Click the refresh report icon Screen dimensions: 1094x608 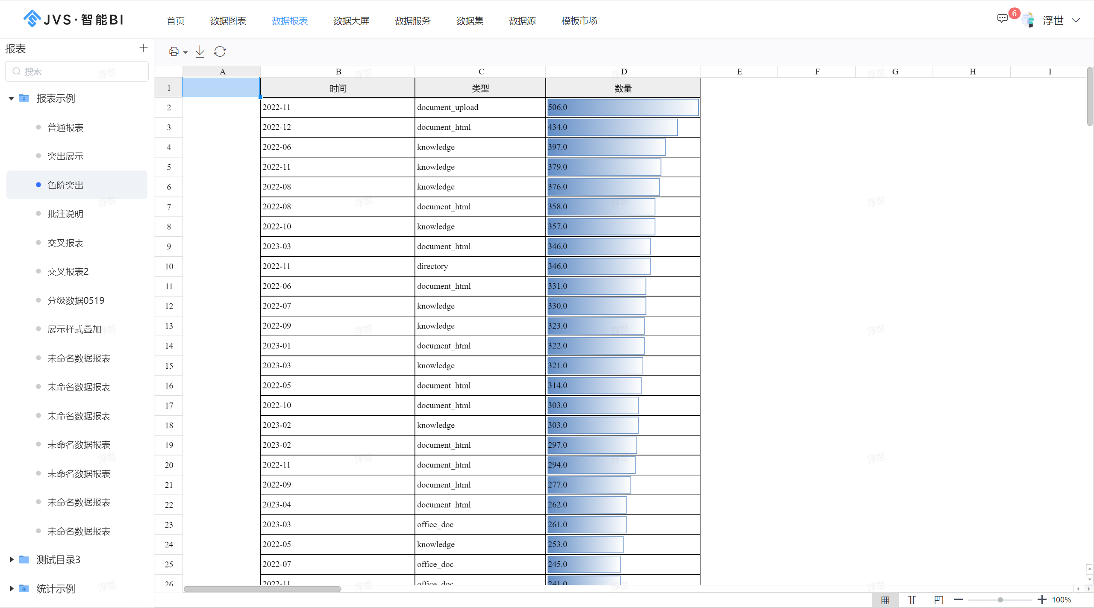[x=220, y=52]
